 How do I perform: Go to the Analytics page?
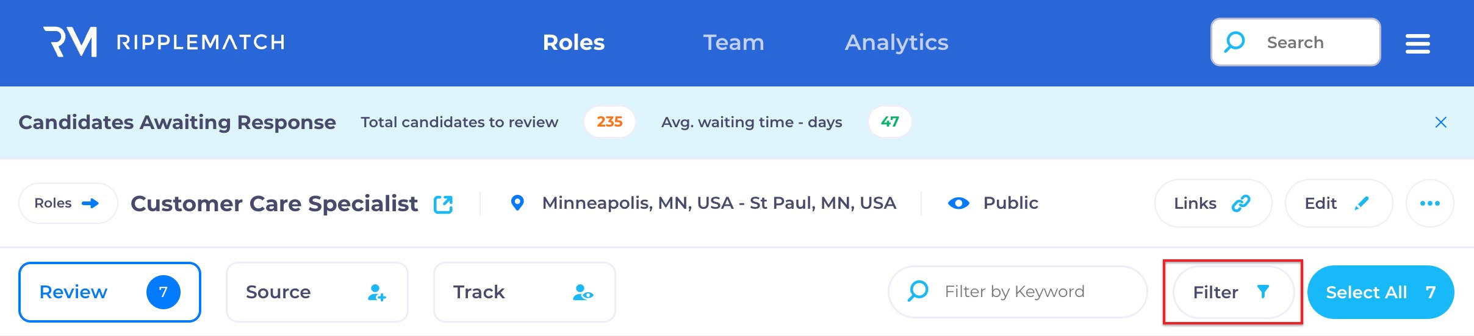coord(896,43)
